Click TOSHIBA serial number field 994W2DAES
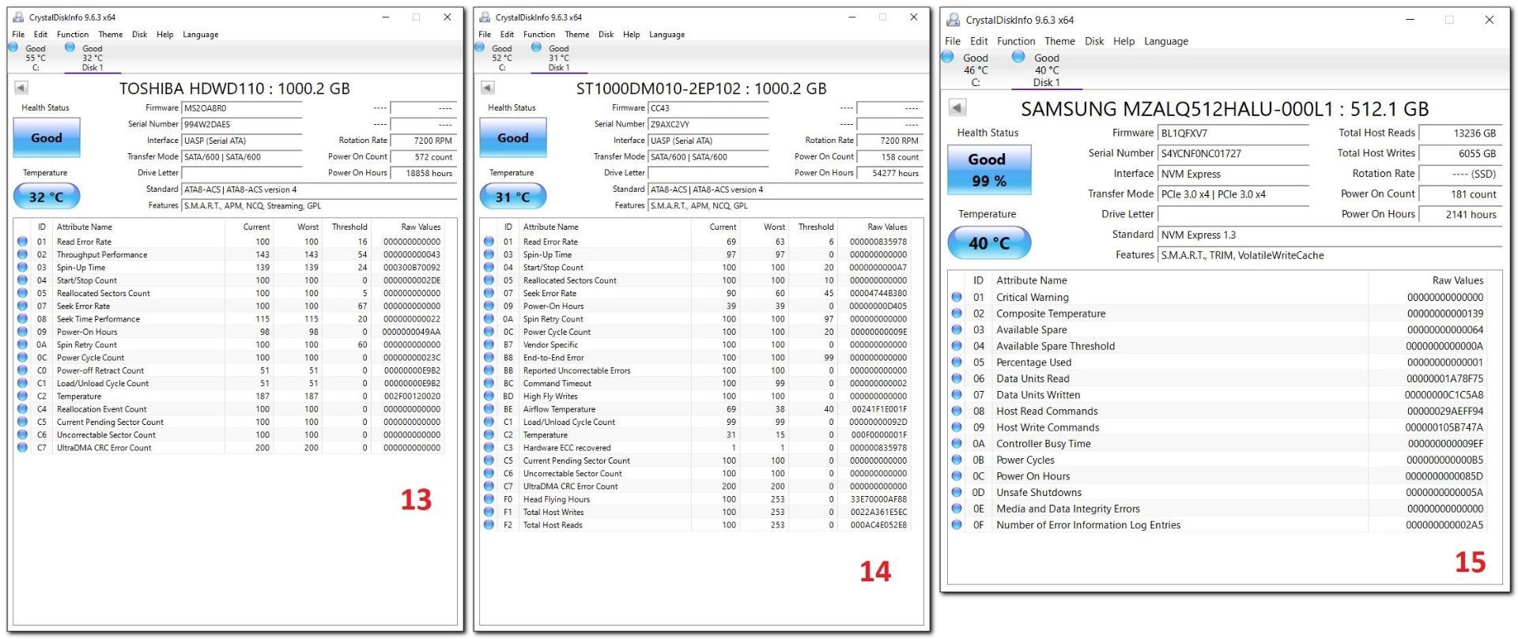 tap(242, 124)
